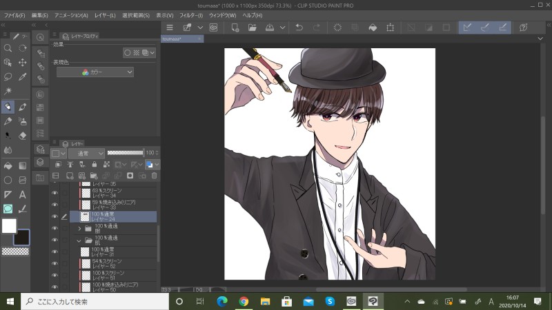
Task: Open the effect options dropdown arrow
Action: 152,53
